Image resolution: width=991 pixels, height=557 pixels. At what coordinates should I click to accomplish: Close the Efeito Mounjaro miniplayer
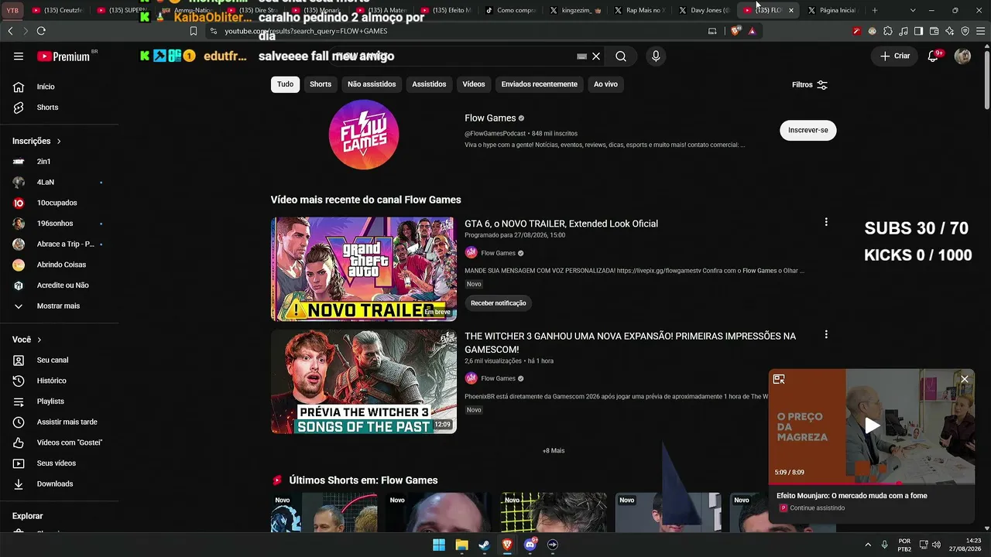(965, 379)
